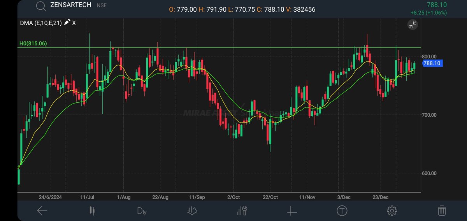This screenshot has height=221, width=467.
Task: Click the 788.10 last price in header
Action: point(437,5)
